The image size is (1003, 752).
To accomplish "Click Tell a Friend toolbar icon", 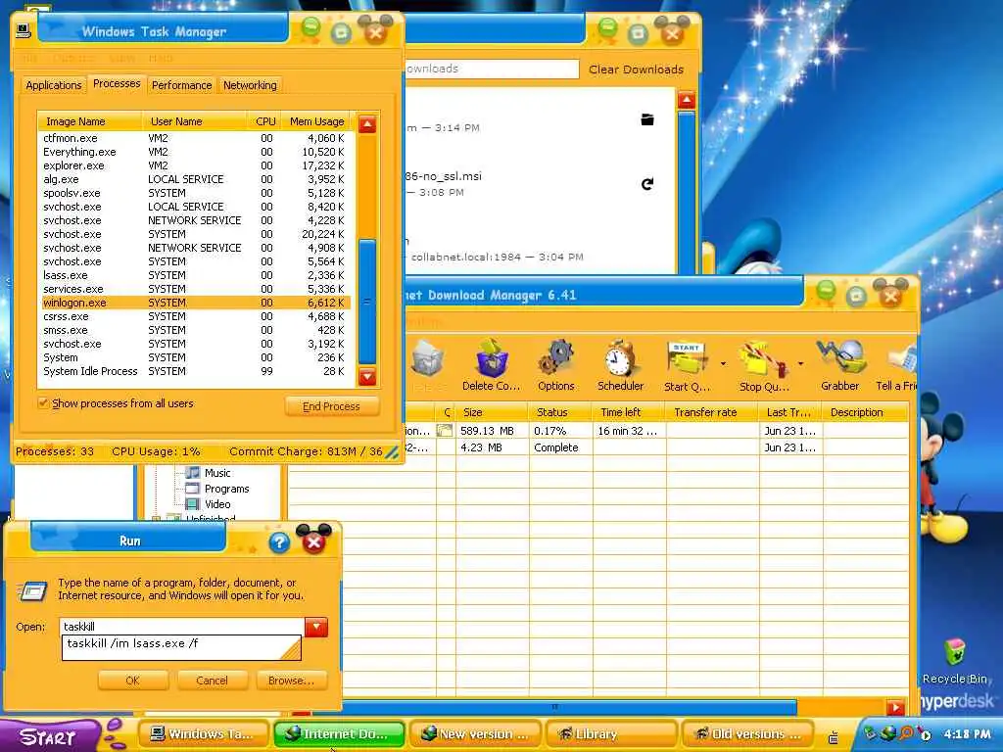I will click(897, 366).
